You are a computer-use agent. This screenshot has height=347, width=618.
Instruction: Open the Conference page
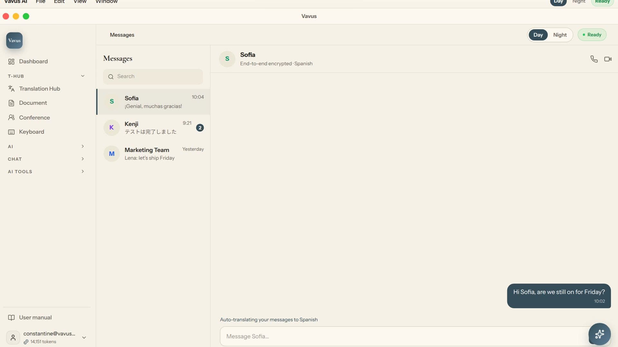[x=34, y=118]
